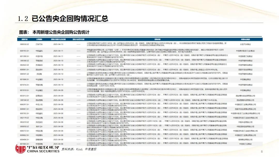
Task: Select code 600765.SH in the 2025-04-11 row
Action: (x=24, y=51)
